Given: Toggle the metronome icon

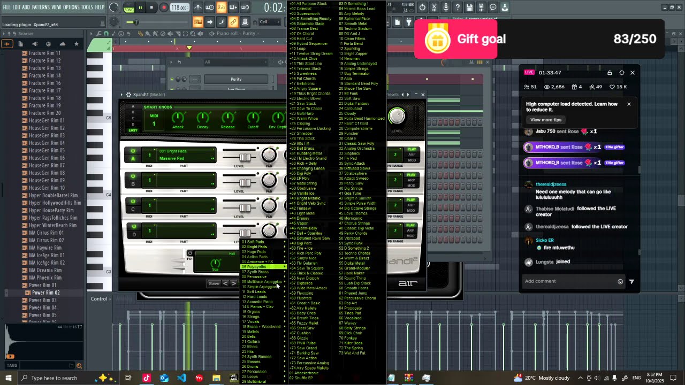Looking at the screenshot, I should click(x=198, y=7).
